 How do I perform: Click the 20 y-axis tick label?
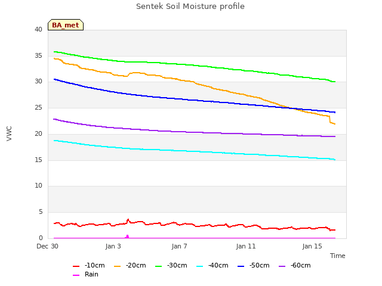point(38,133)
